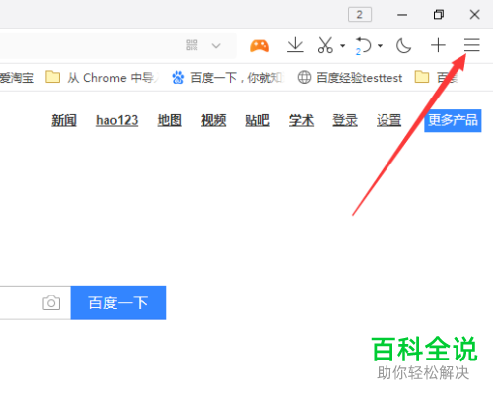
Task: Open the 百度经验testtest bookmark
Action: point(350,78)
